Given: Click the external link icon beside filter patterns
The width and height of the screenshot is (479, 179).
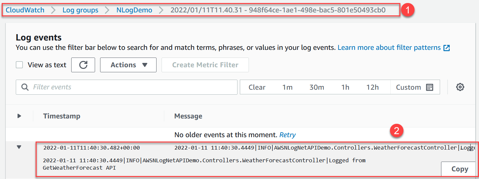Looking at the screenshot, I should [446, 48].
